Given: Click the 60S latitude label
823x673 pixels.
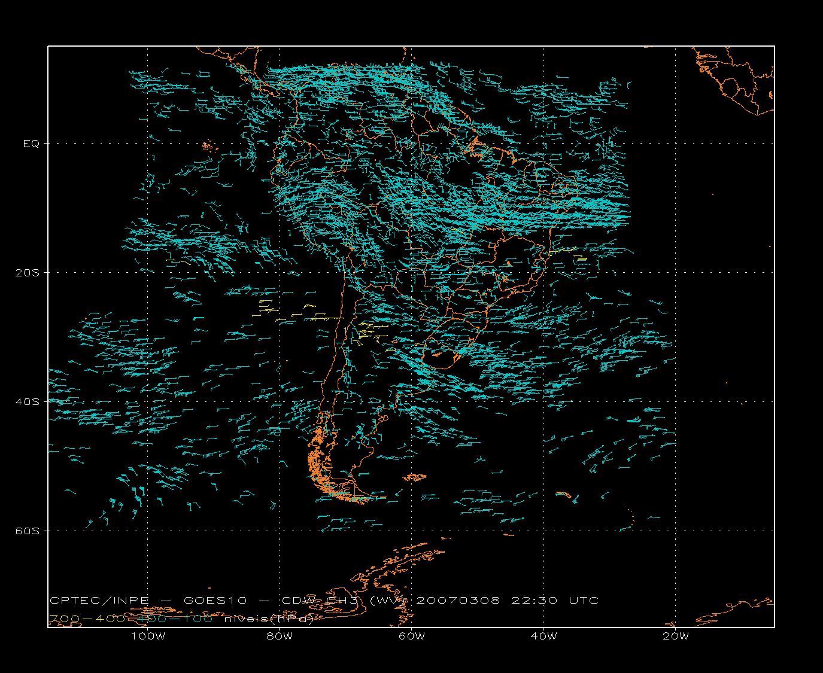Looking at the screenshot, I should point(27,531).
